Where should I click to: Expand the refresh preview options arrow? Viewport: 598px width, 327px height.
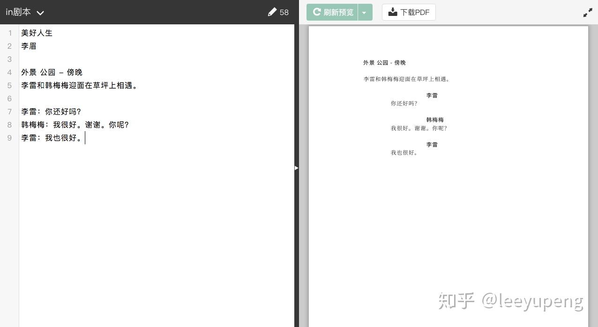(365, 12)
